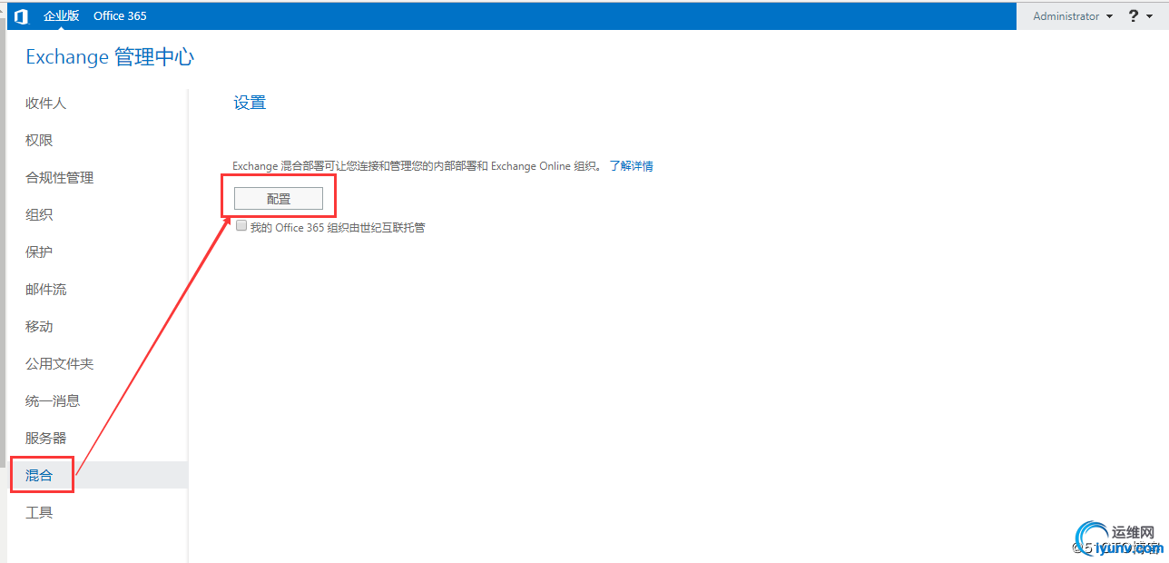This screenshot has width=1169, height=563.
Task: Open 收件人 in the sidebar
Action: [x=46, y=104]
